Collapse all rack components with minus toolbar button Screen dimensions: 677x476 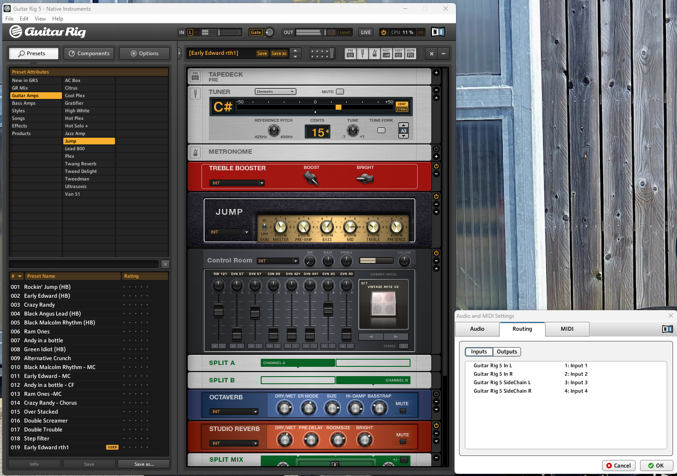[443, 53]
